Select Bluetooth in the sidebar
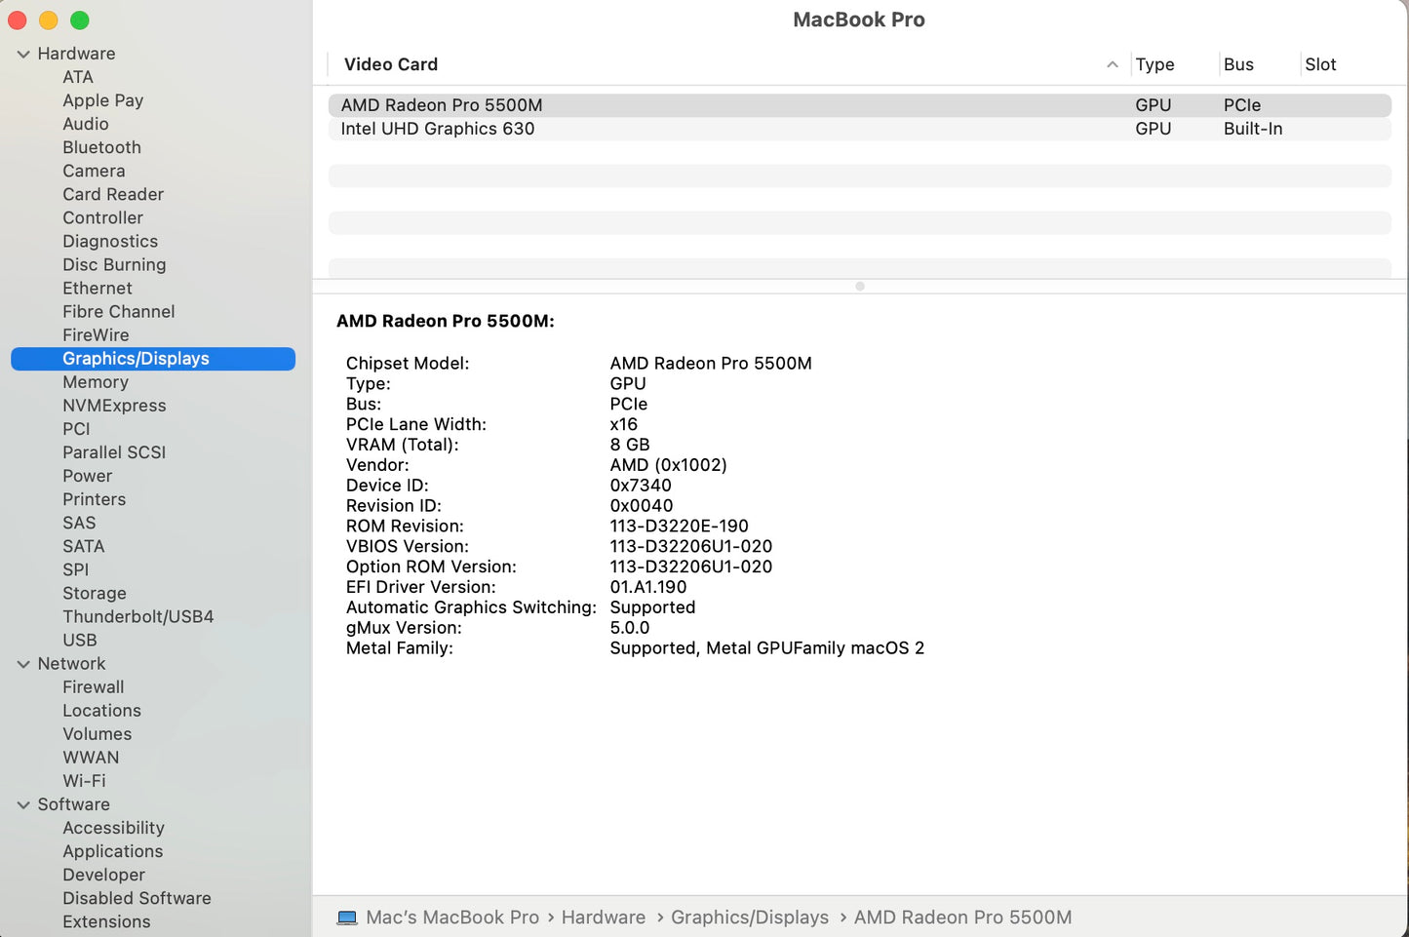The height and width of the screenshot is (937, 1409). tap(101, 147)
